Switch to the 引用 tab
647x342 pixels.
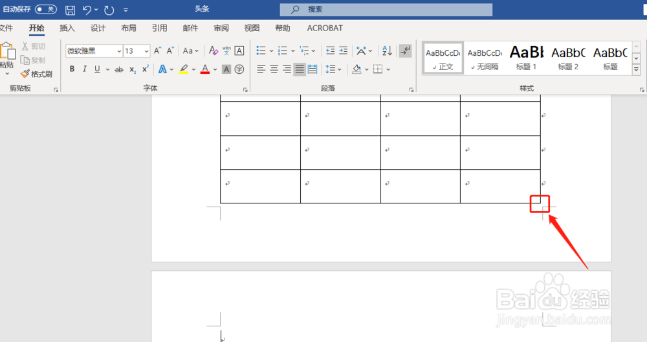coord(159,28)
